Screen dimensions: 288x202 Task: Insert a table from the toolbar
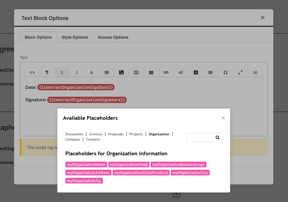151,72
